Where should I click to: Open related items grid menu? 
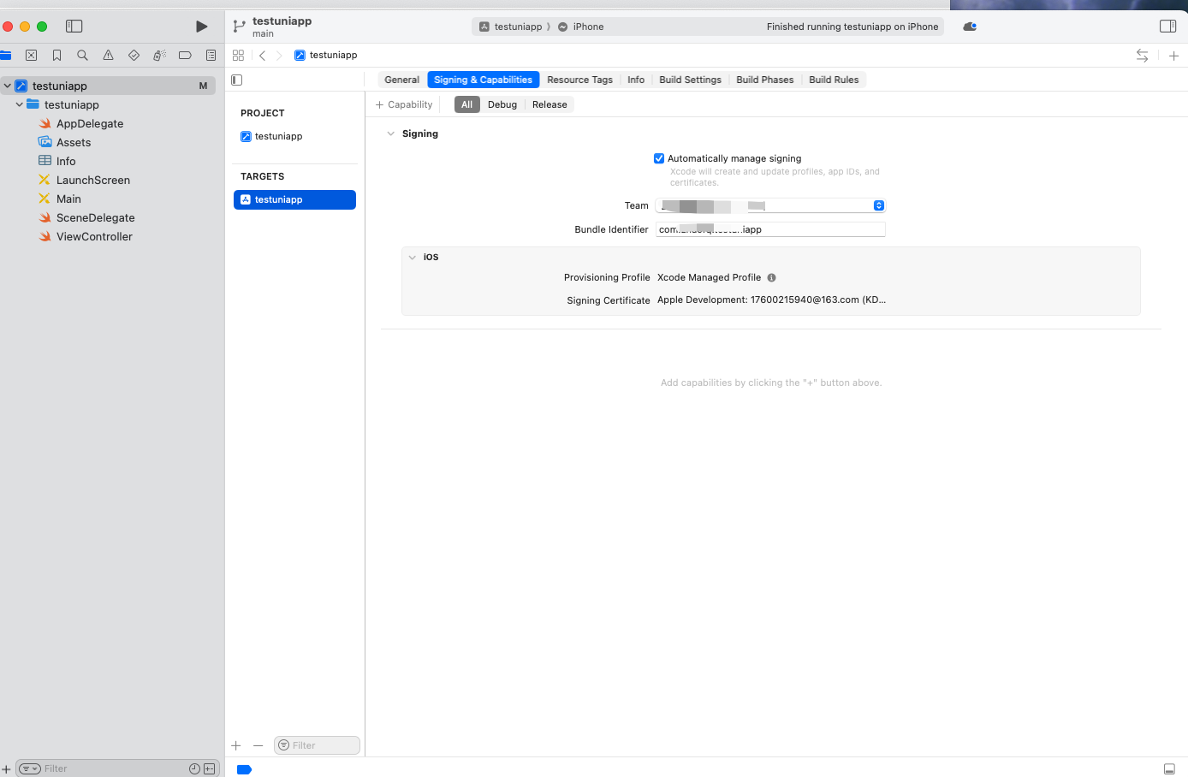(x=238, y=56)
